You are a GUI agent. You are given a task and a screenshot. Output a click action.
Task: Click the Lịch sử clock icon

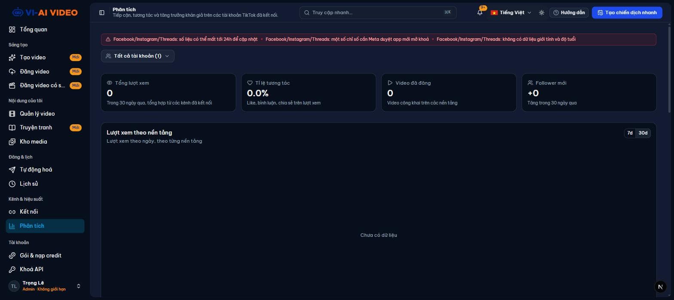coord(12,184)
